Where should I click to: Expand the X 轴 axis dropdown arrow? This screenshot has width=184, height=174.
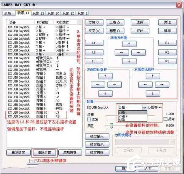click(144, 108)
